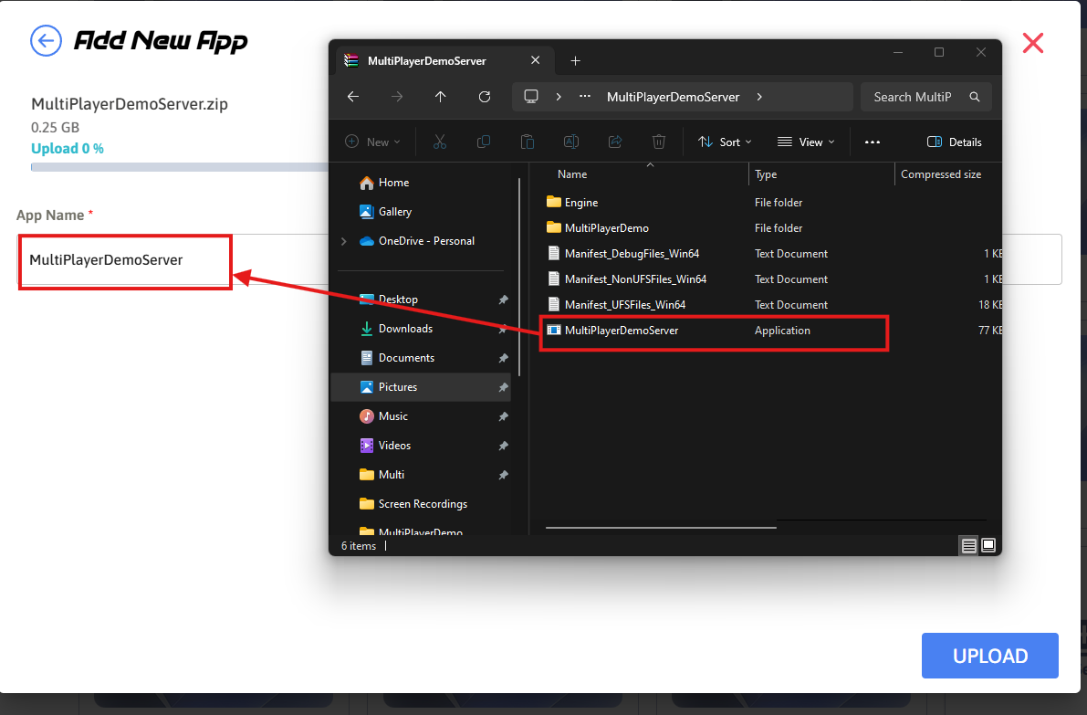The width and height of the screenshot is (1087, 715).
Task: Click the Cut scissors icon
Action: click(439, 142)
